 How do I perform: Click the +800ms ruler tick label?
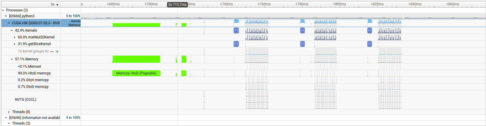click(340, 4)
